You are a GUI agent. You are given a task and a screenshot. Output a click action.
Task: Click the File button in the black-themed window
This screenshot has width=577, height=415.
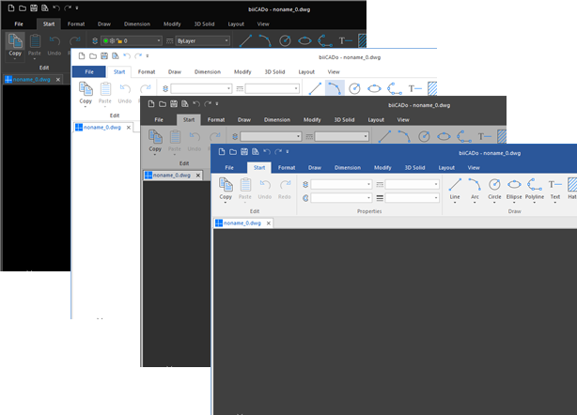pos(18,23)
